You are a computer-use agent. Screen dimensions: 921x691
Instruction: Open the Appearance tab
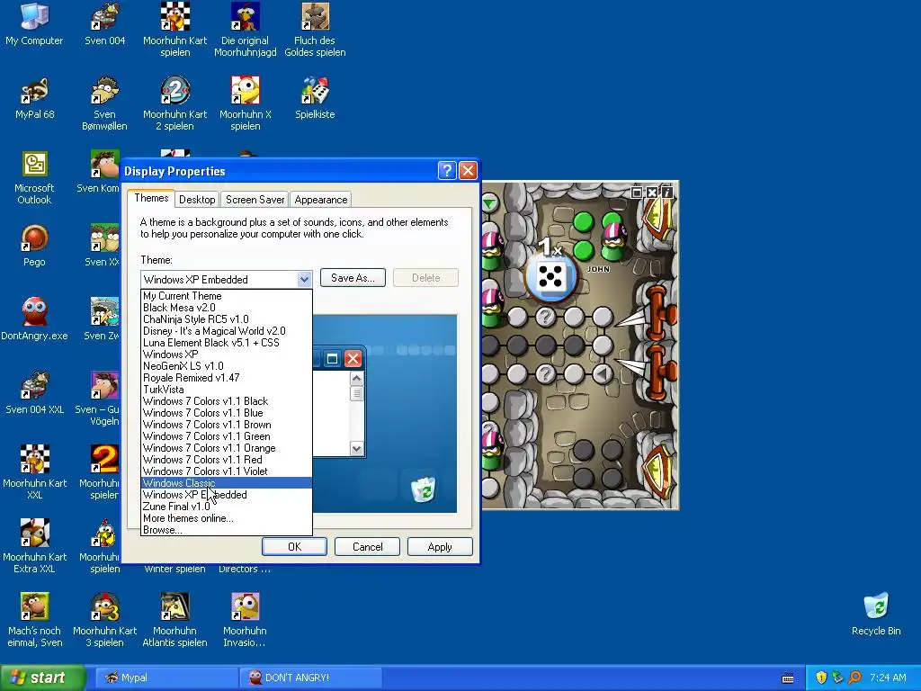(x=321, y=200)
